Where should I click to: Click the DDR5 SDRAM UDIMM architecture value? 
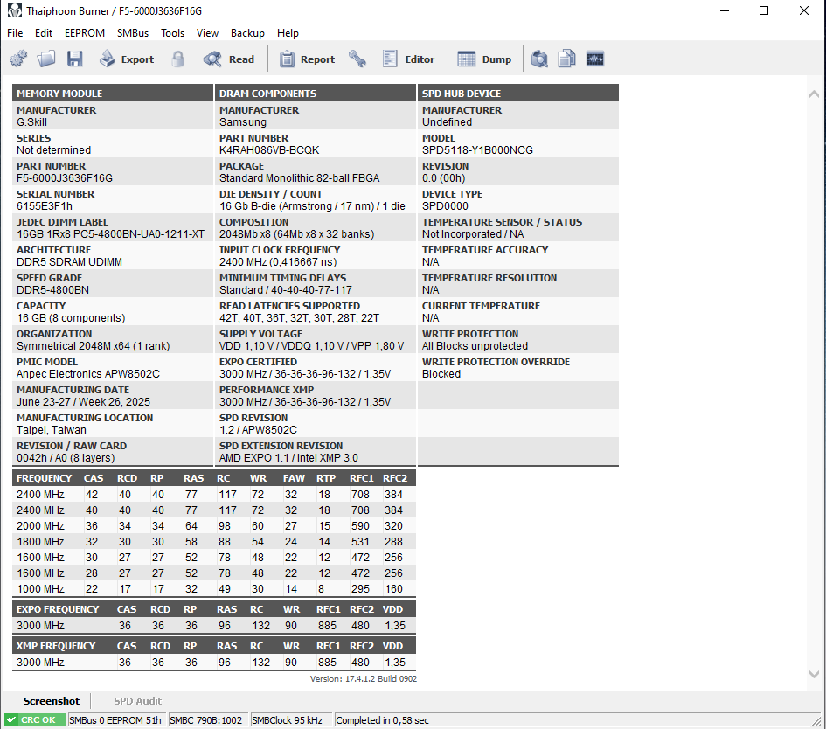69,261
